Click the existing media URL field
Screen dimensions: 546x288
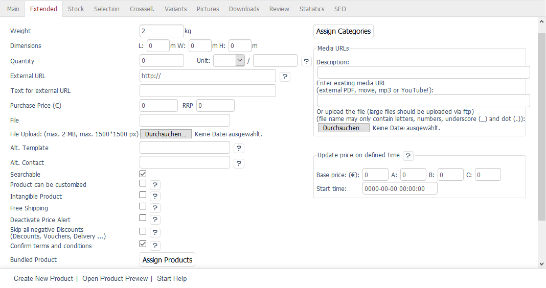pyautogui.click(x=424, y=101)
